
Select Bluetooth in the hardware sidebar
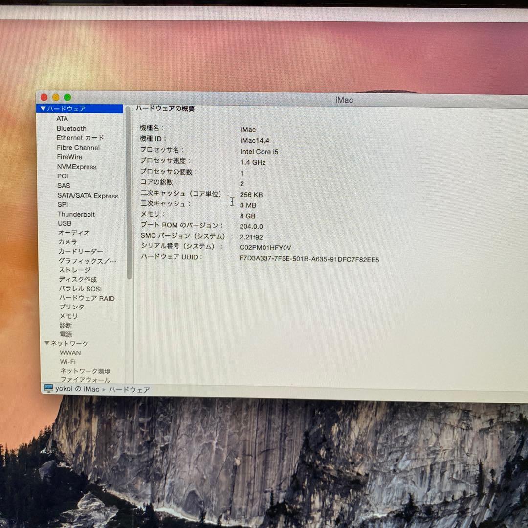[71, 128]
